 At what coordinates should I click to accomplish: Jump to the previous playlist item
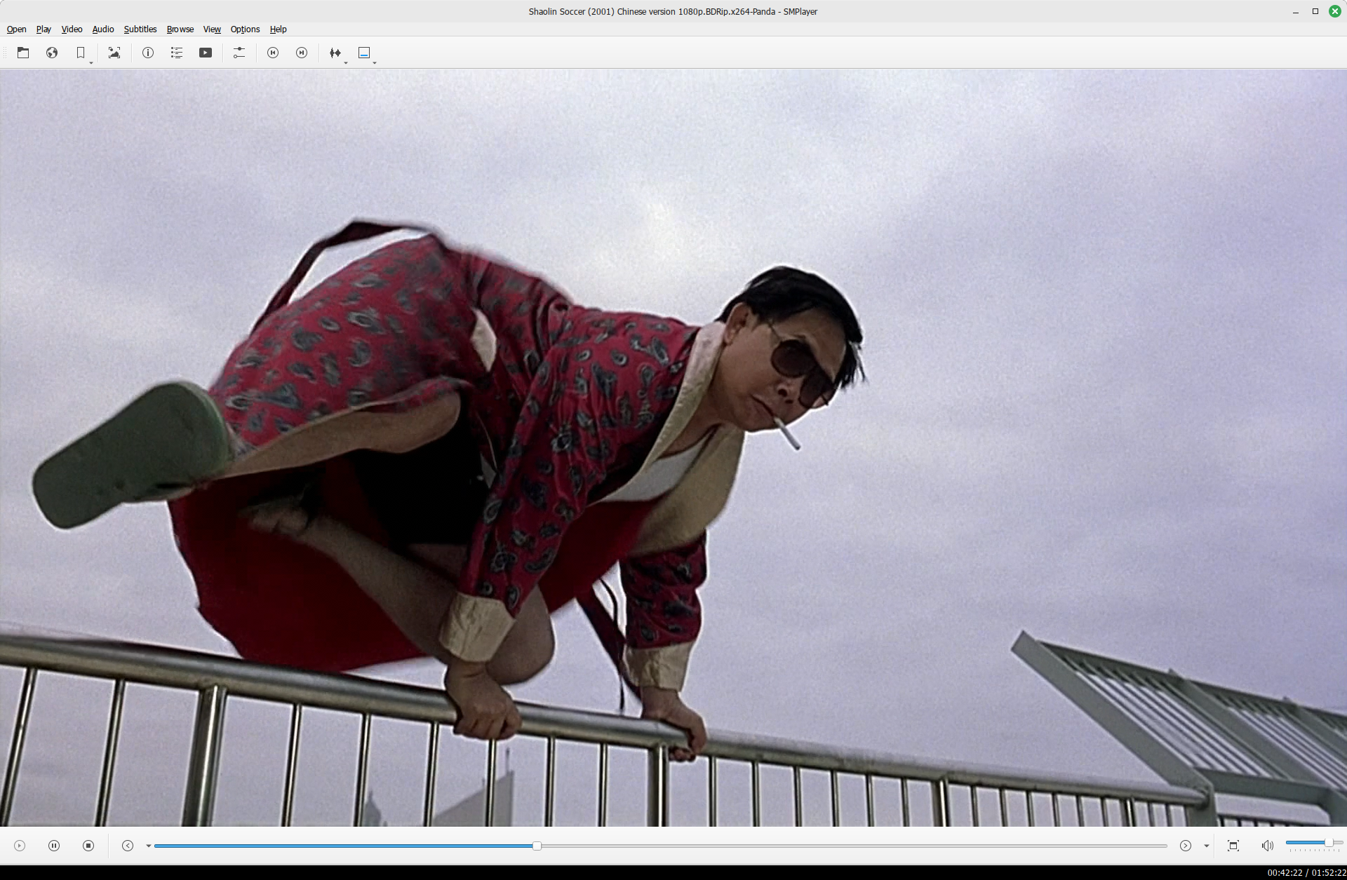click(x=273, y=53)
